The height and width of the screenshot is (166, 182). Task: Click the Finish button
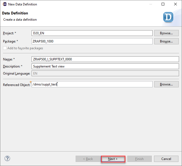tap(139, 159)
